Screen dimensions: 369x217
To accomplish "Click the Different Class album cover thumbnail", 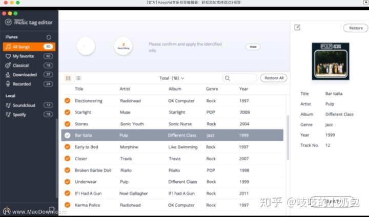I will pyautogui.click(x=331, y=61).
